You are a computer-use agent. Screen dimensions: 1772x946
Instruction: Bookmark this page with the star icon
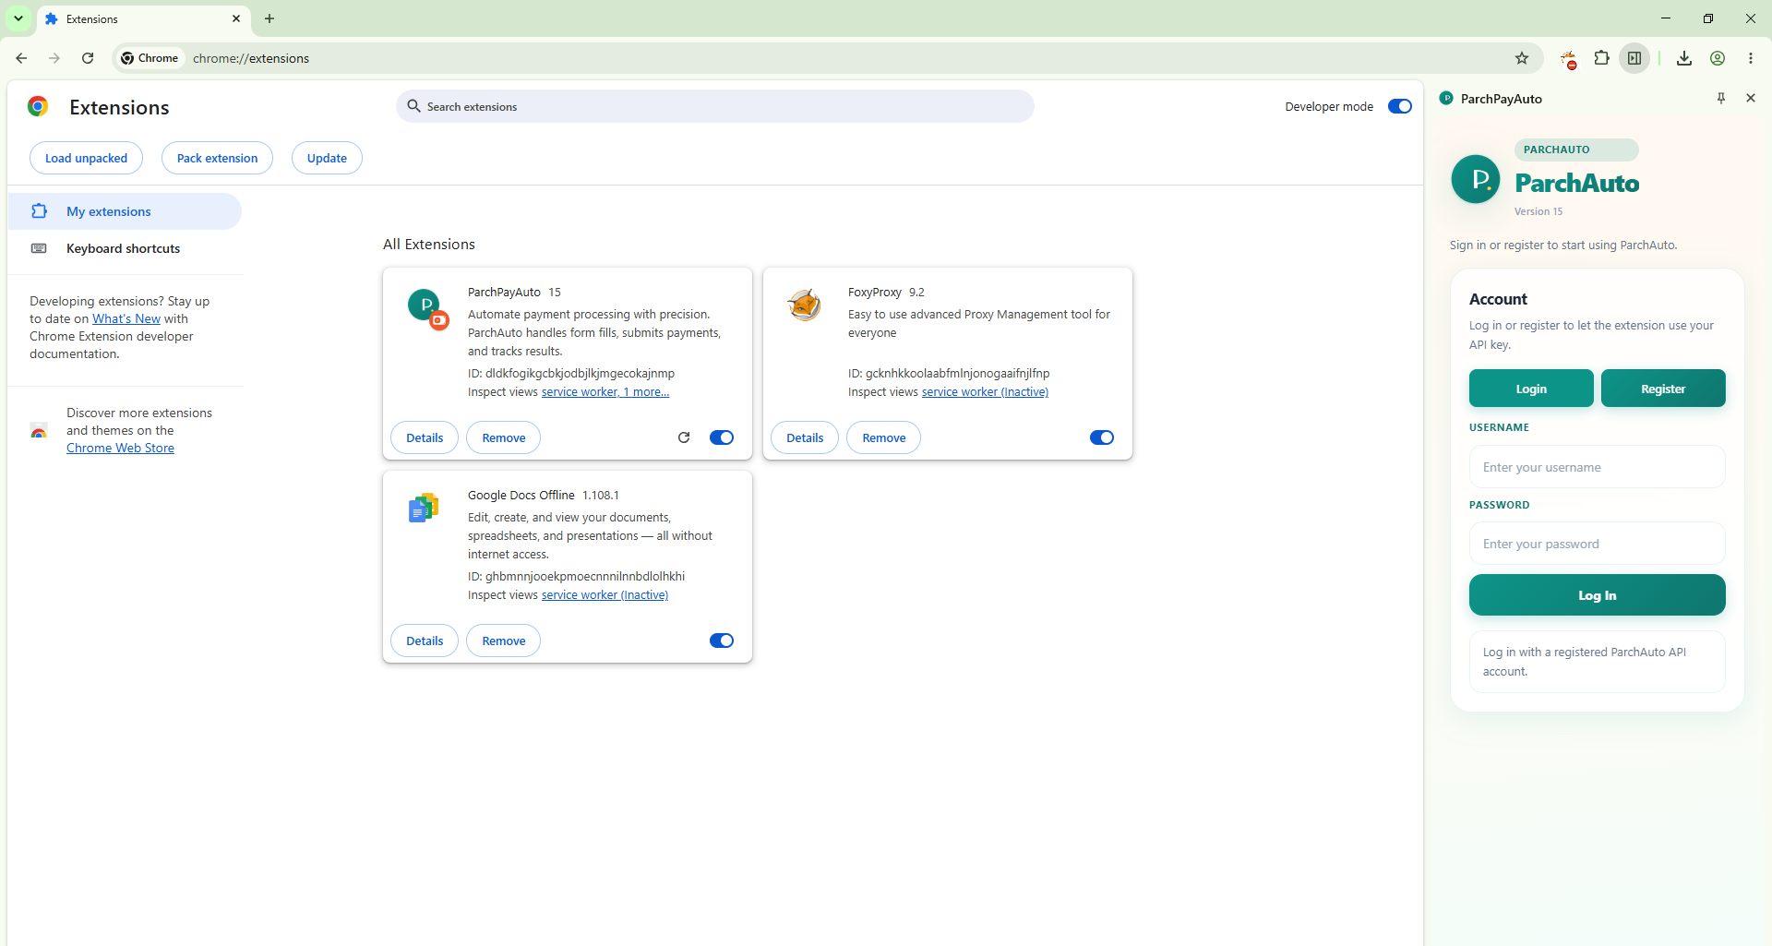pos(1522,58)
